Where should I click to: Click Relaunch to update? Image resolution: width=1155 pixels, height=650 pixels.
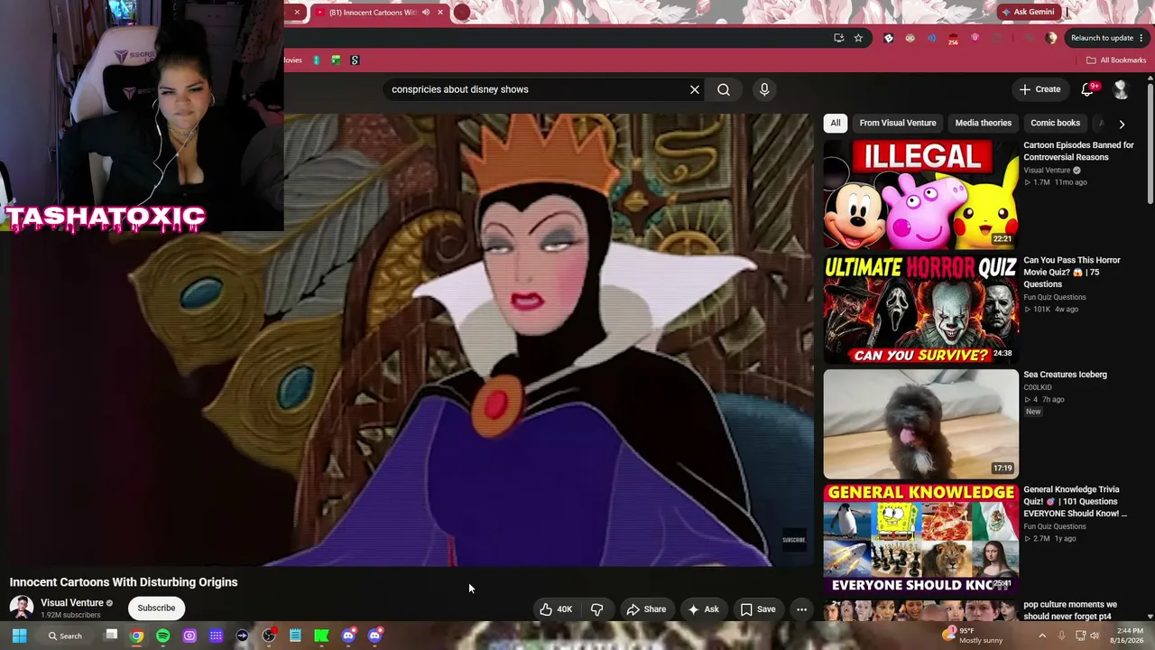1102,38
